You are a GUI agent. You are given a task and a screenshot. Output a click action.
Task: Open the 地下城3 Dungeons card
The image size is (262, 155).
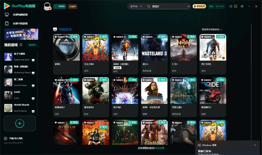coord(125,97)
